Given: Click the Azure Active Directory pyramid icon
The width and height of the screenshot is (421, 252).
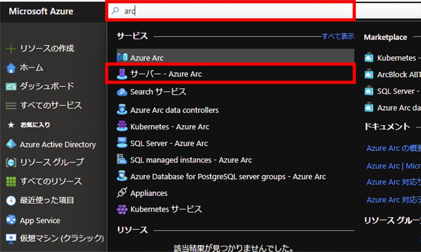Looking at the screenshot, I should tap(11, 144).
